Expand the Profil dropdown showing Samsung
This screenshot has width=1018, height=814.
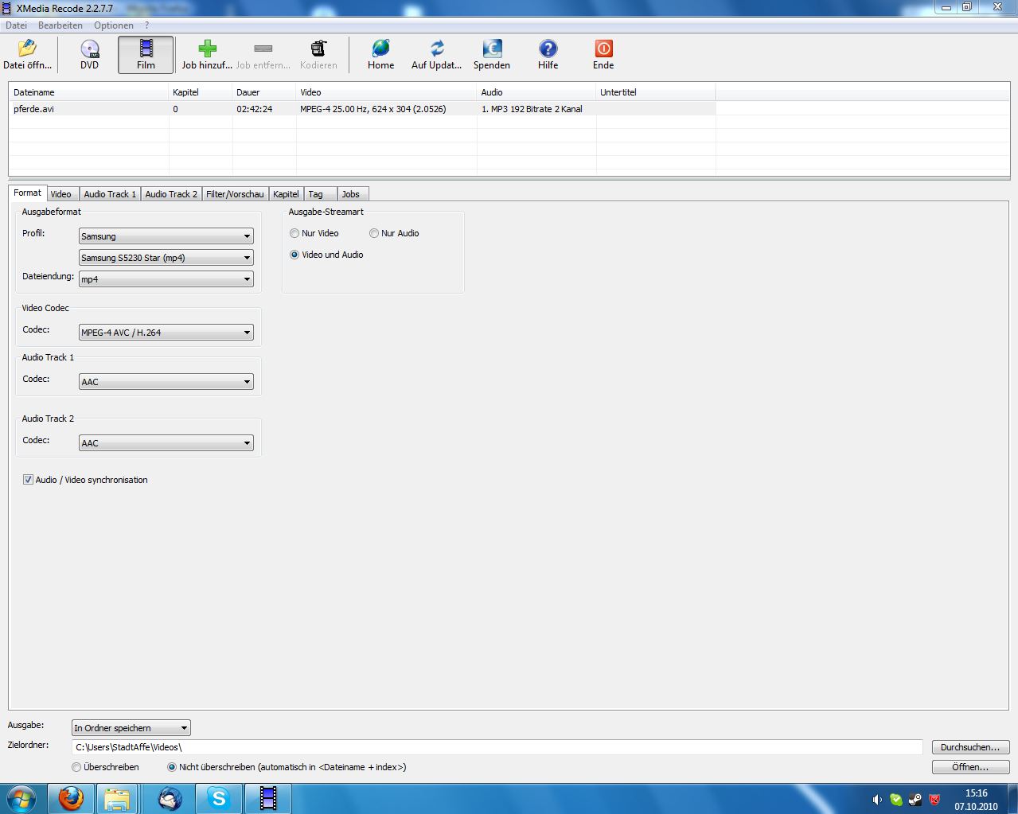pyautogui.click(x=166, y=236)
